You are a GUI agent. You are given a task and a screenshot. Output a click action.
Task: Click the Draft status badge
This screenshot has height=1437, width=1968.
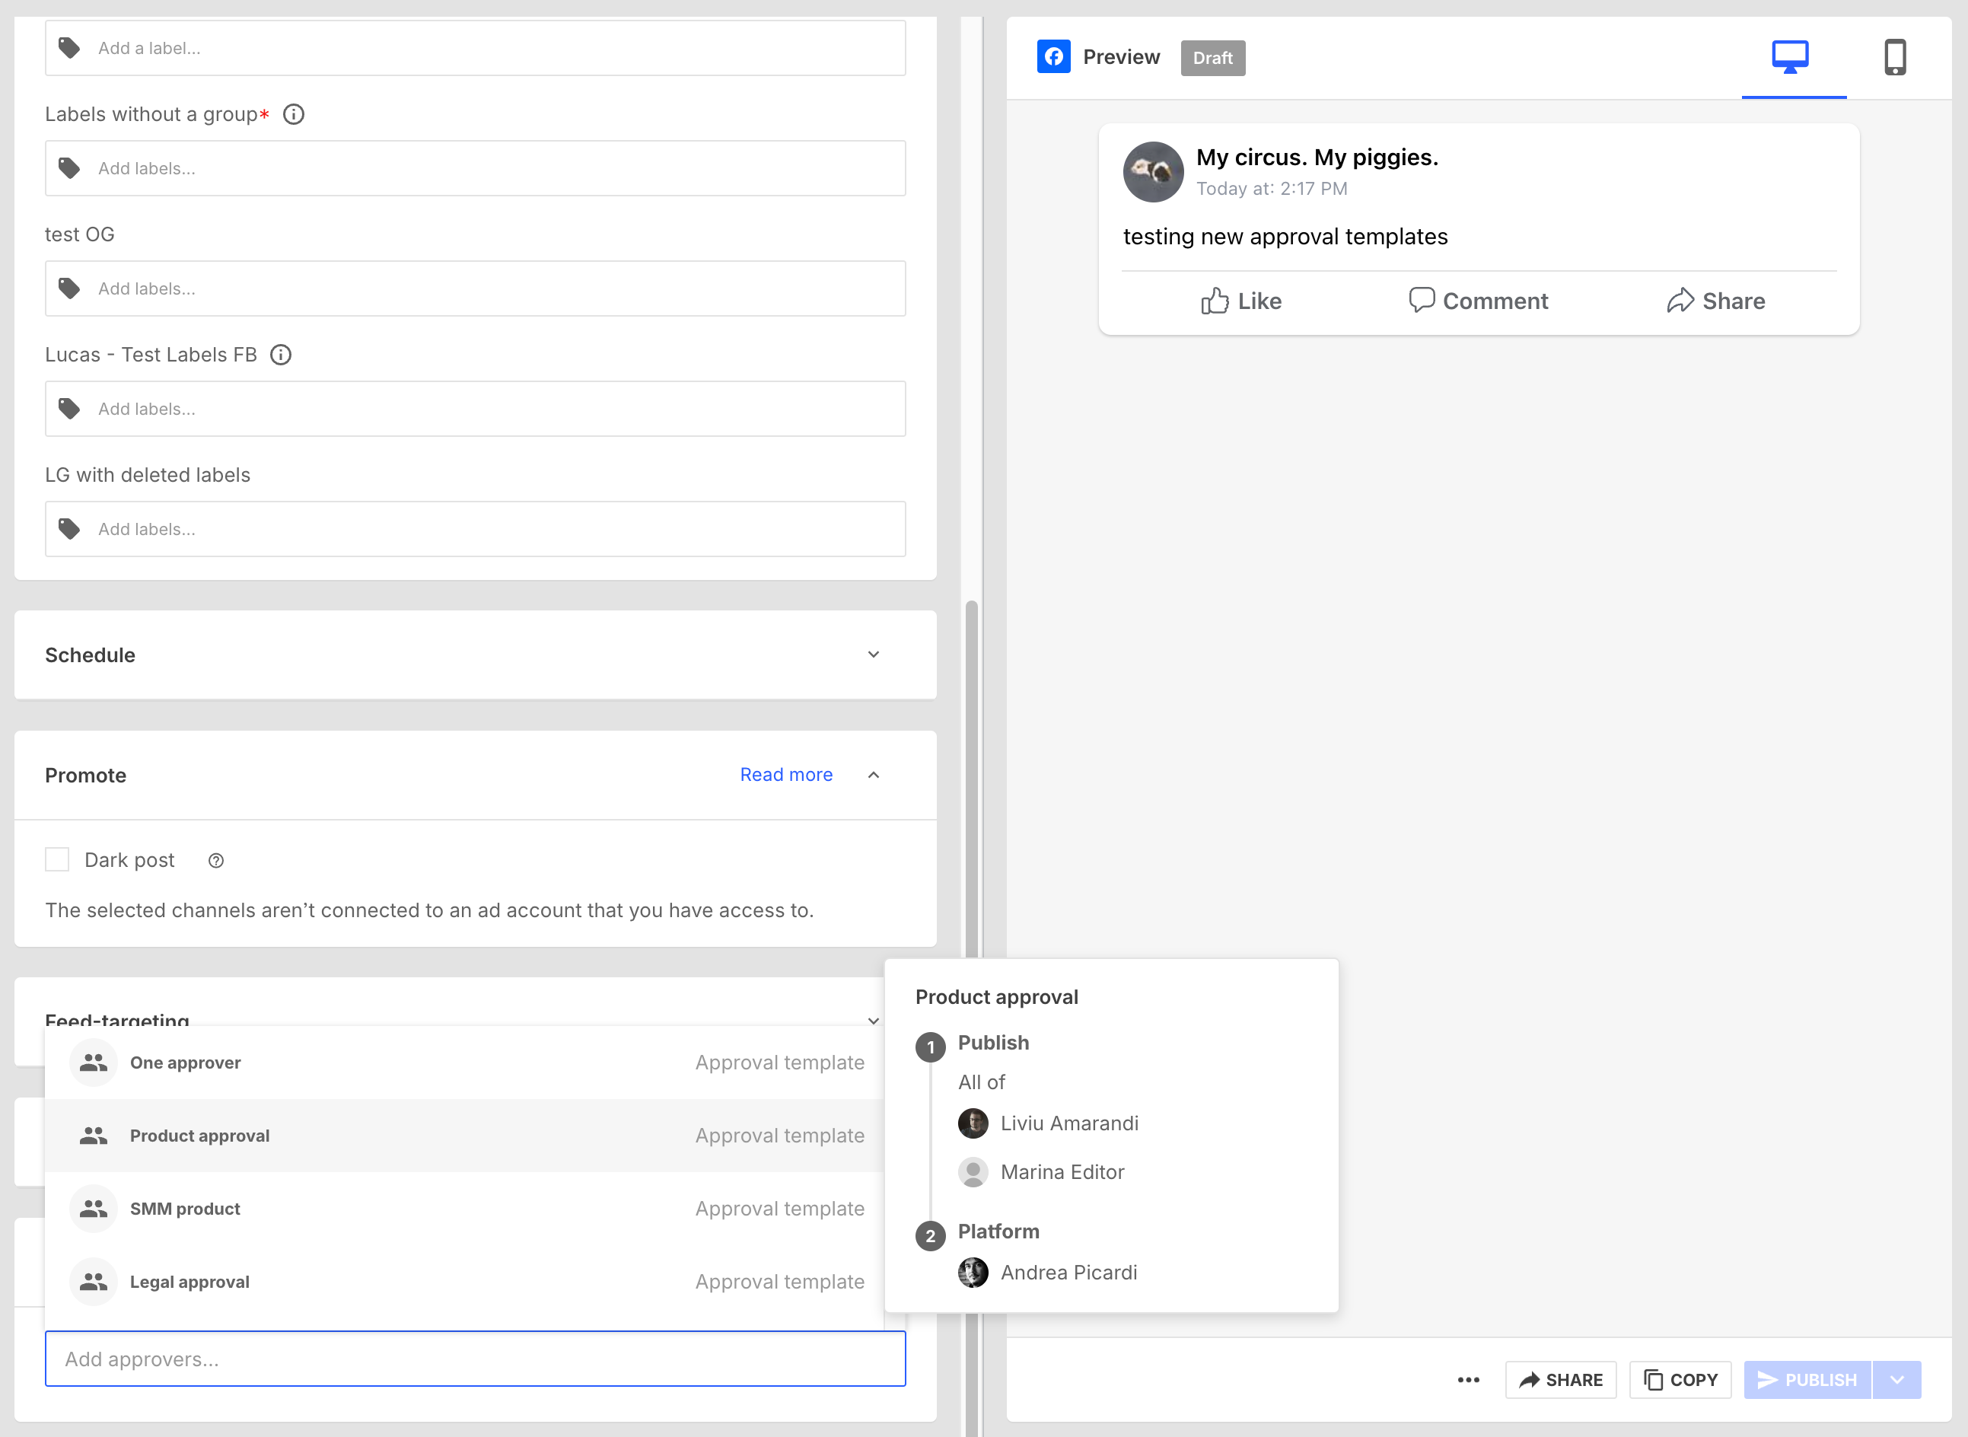tap(1215, 58)
